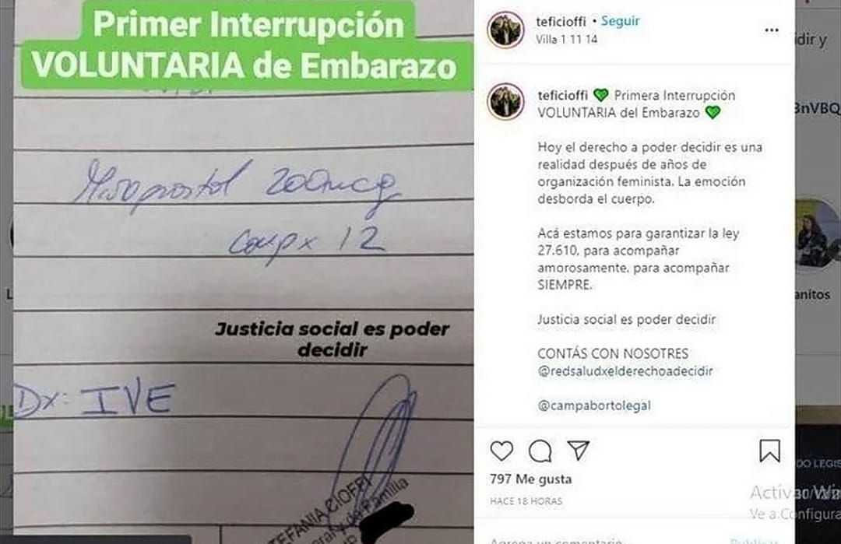Open the teficioffi username in the caption

(x=563, y=96)
